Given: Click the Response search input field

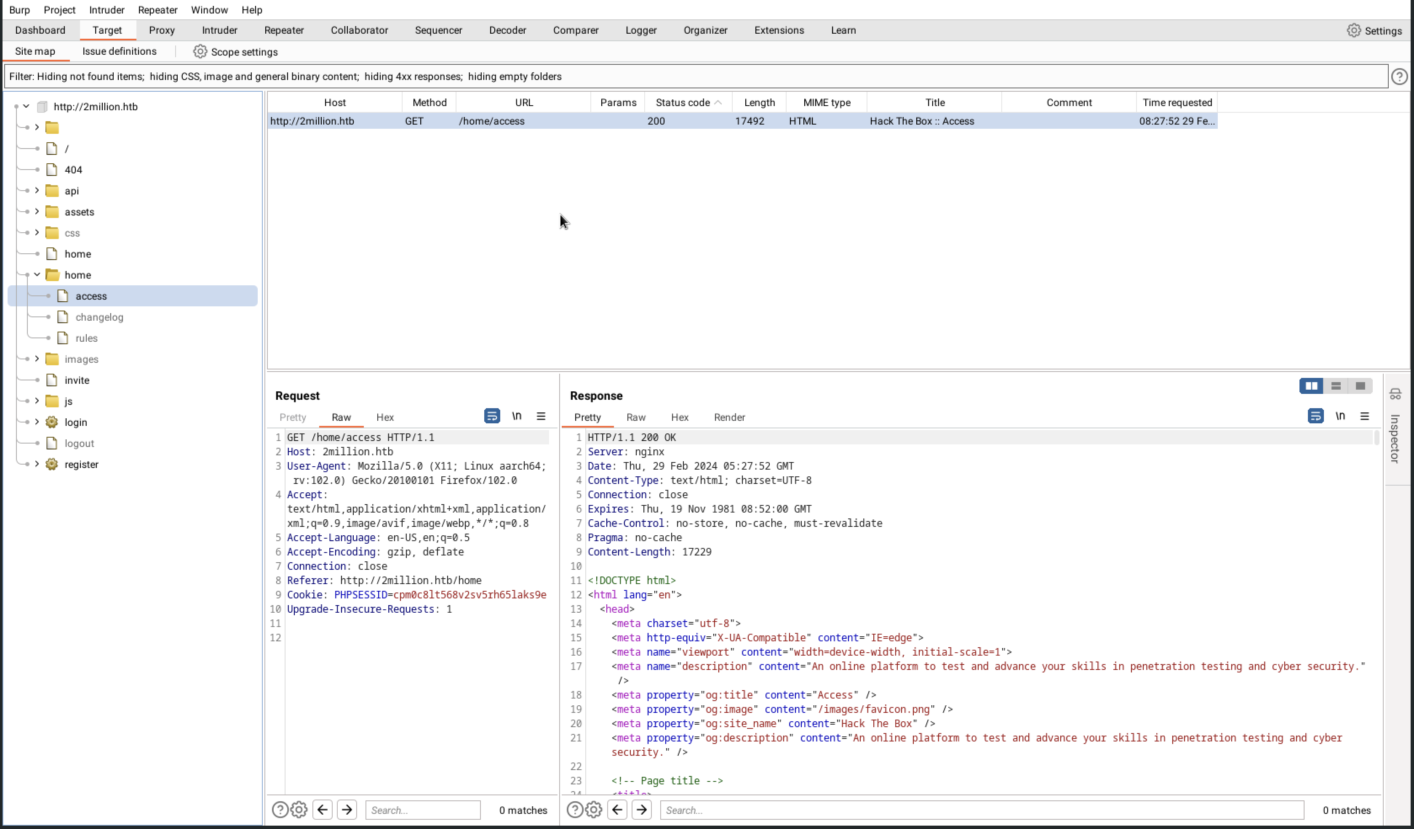Looking at the screenshot, I should click(x=982, y=810).
